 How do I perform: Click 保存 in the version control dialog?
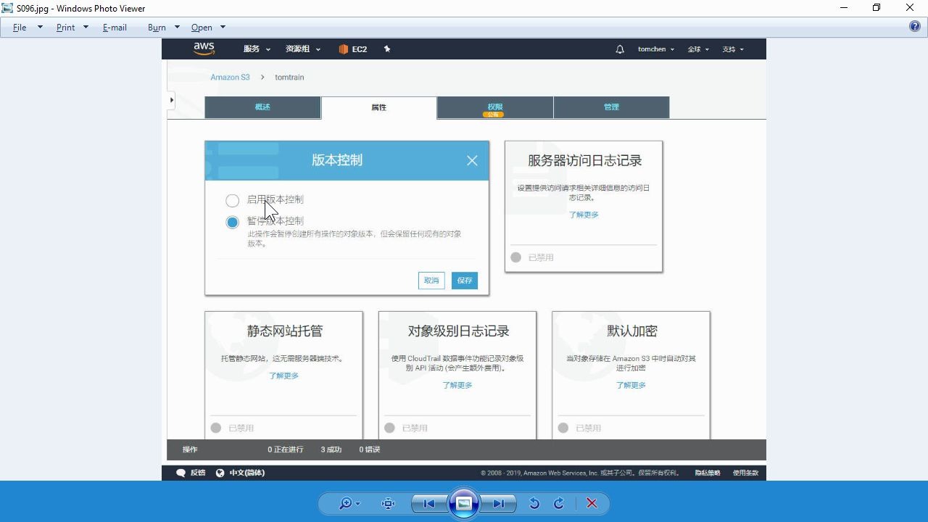pyautogui.click(x=464, y=280)
